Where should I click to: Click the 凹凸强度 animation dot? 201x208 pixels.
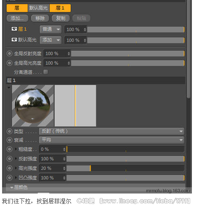pyautogui.click(x=10, y=178)
